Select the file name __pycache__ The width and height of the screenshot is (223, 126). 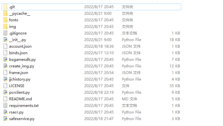[x=20, y=13]
